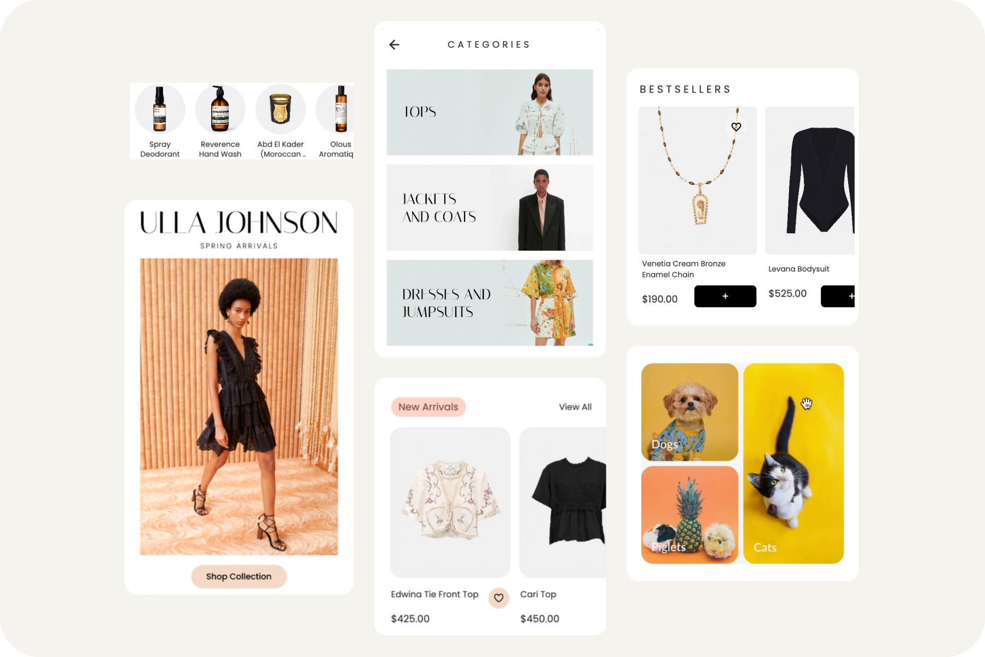Toggle heart on Edwina Tie Front Top
The image size is (985, 657).
click(499, 598)
